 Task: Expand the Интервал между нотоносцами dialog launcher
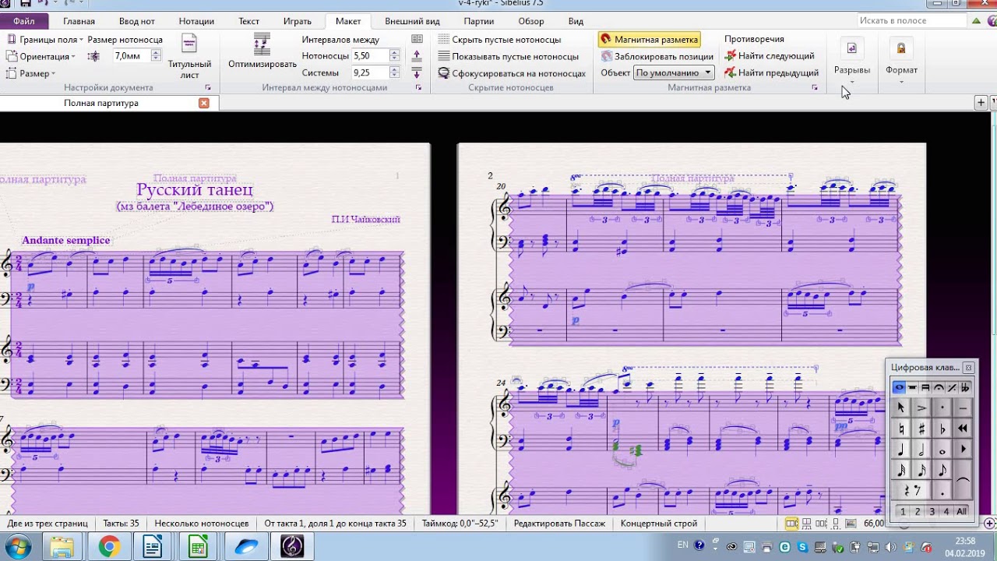(x=418, y=88)
